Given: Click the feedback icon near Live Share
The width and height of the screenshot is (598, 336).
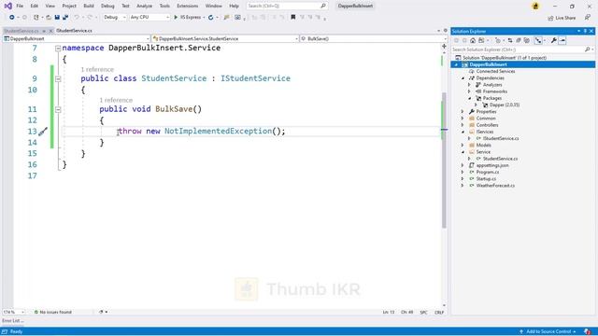Looking at the screenshot, I should [x=588, y=18].
